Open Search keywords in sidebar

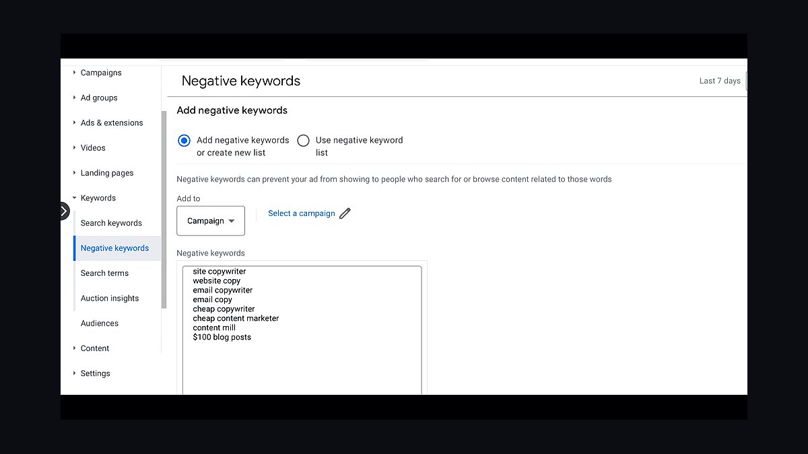[111, 223]
